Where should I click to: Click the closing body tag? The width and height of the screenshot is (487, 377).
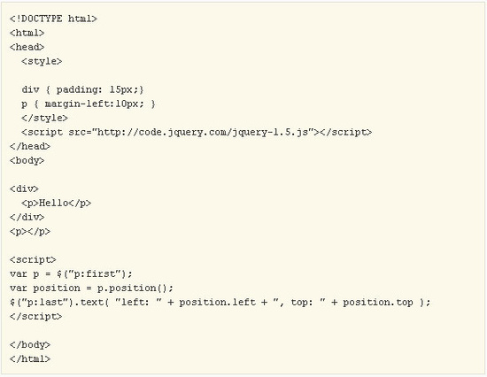click(30, 345)
